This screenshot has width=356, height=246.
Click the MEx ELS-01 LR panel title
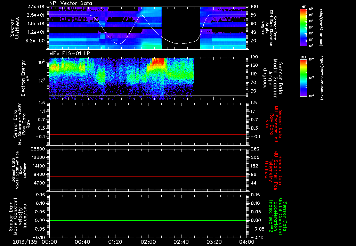pyautogui.click(x=70, y=54)
